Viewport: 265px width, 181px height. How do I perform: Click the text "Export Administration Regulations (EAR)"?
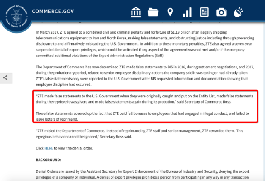click(x=131, y=56)
